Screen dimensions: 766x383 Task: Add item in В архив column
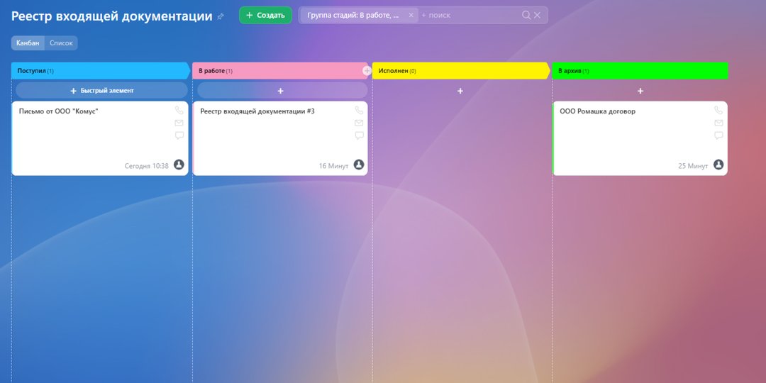(640, 91)
